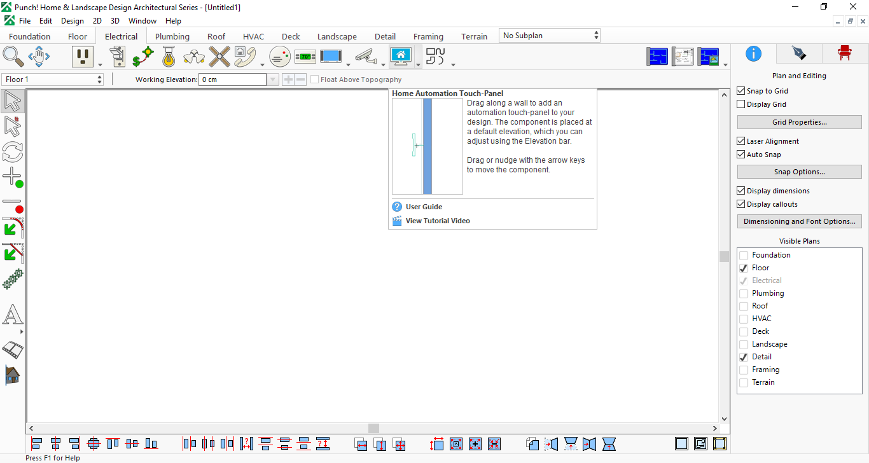This screenshot has height=463, width=869.
Task: Toggle the Laser Alignment checkbox
Action: (740, 141)
